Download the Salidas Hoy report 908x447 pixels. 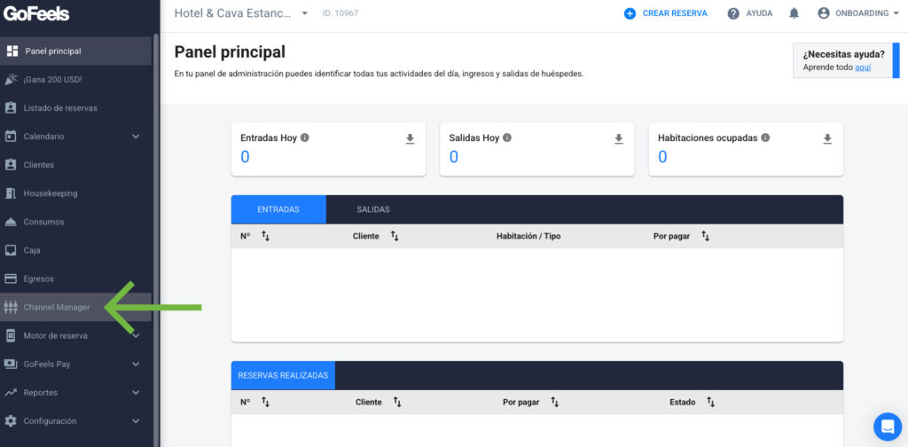tap(619, 139)
